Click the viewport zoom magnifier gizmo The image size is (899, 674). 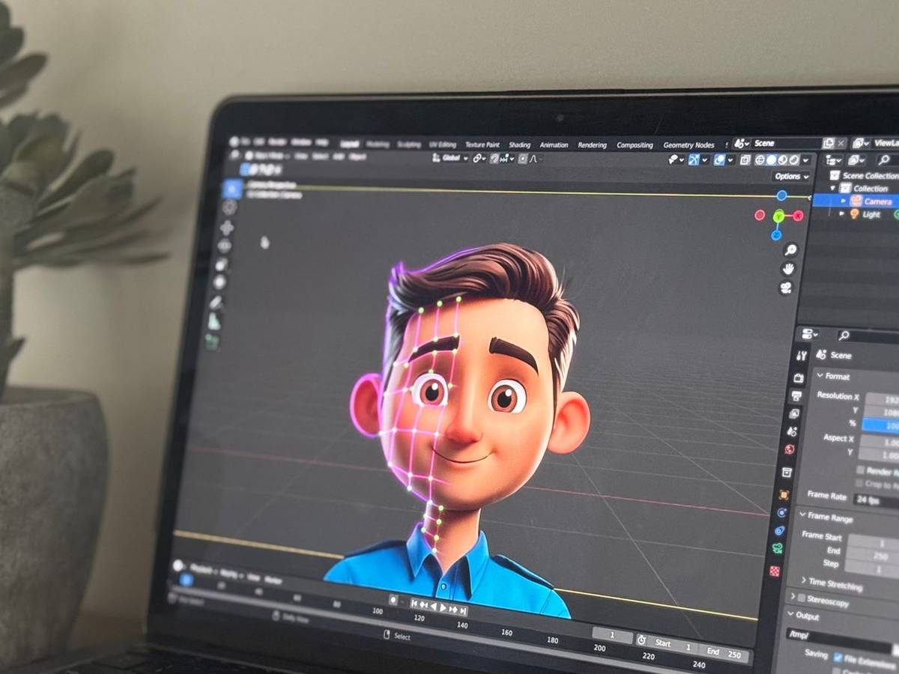(790, 250)
